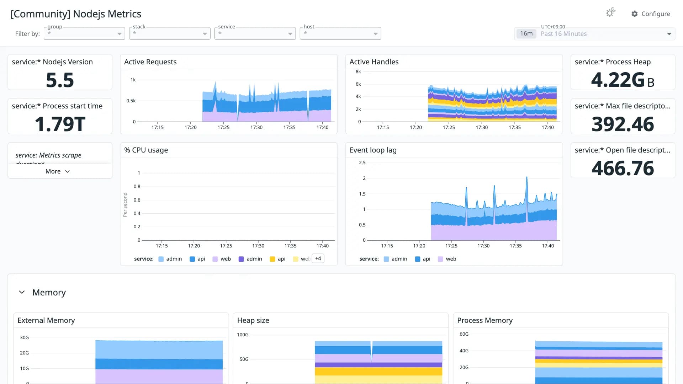Click the dashboard title Nodejs Metrics

click(x=76, y=14)
